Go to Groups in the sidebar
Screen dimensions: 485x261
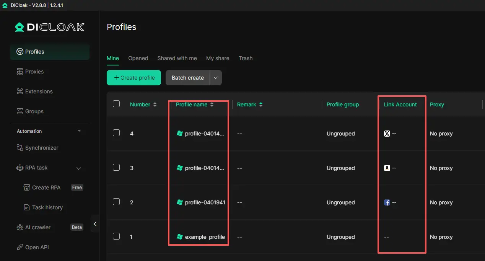pyautogui.click(x=34, y=111)
